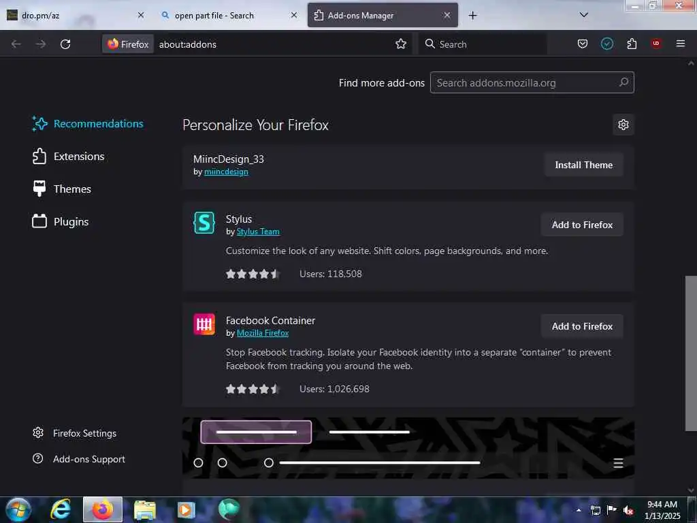Click the Users: 118,508 text
Image resolution: width=697 pixels, height=523 pixels.
tap(331, 274)
